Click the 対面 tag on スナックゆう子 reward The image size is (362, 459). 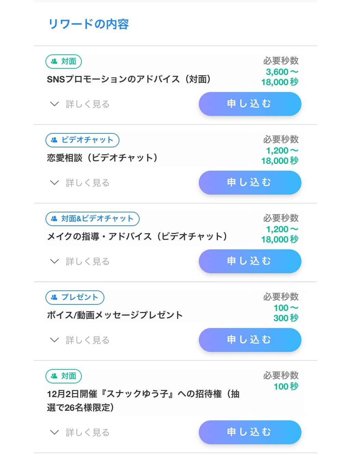click(64, 376)
